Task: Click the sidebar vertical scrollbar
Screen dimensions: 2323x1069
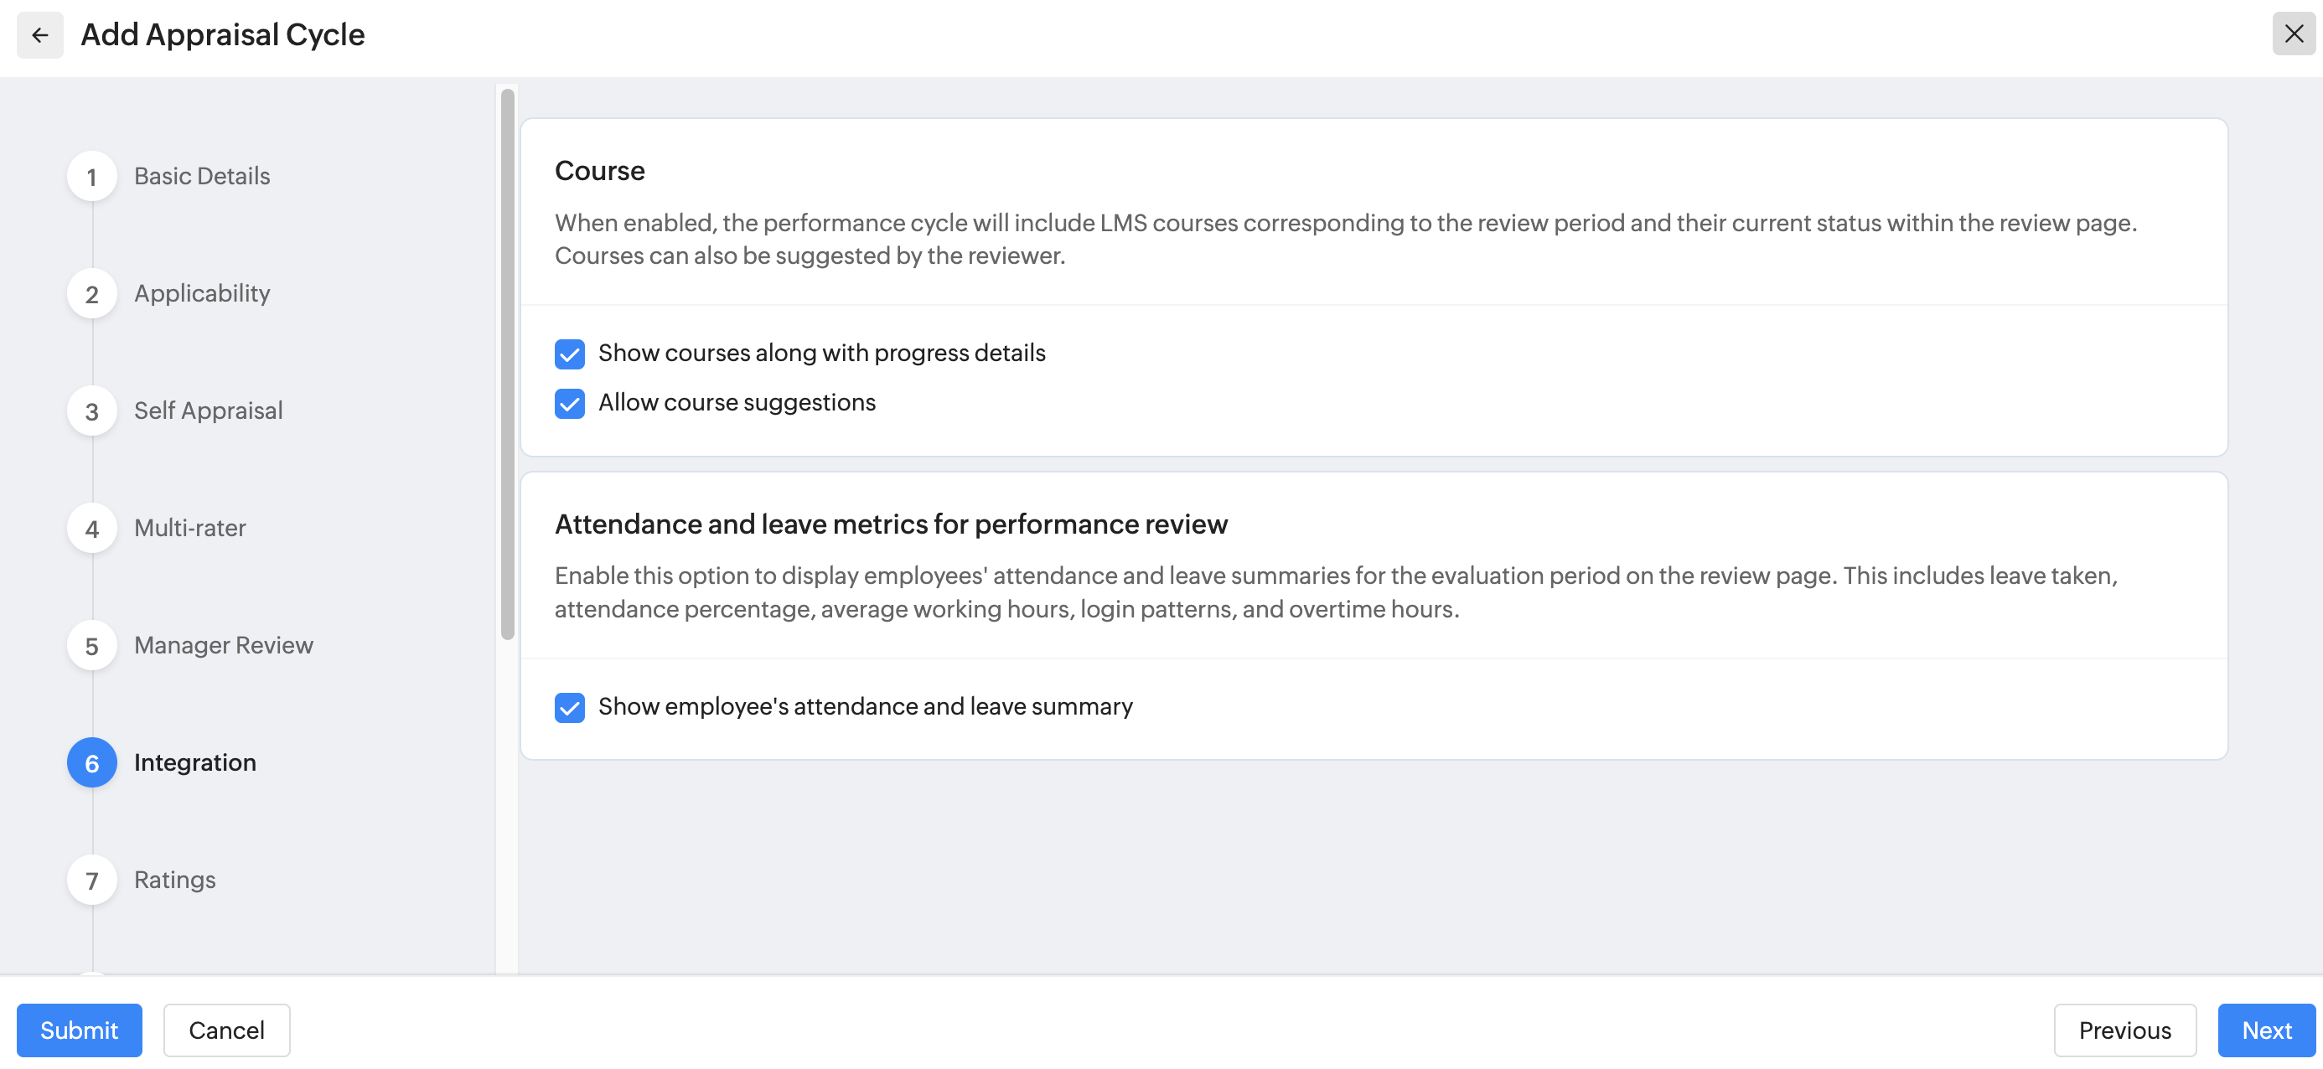Action: coord(508,364)
